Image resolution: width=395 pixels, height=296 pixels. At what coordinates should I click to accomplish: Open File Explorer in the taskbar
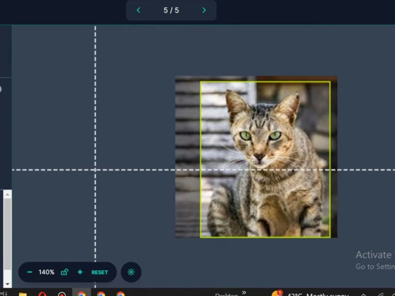point(23,294)
